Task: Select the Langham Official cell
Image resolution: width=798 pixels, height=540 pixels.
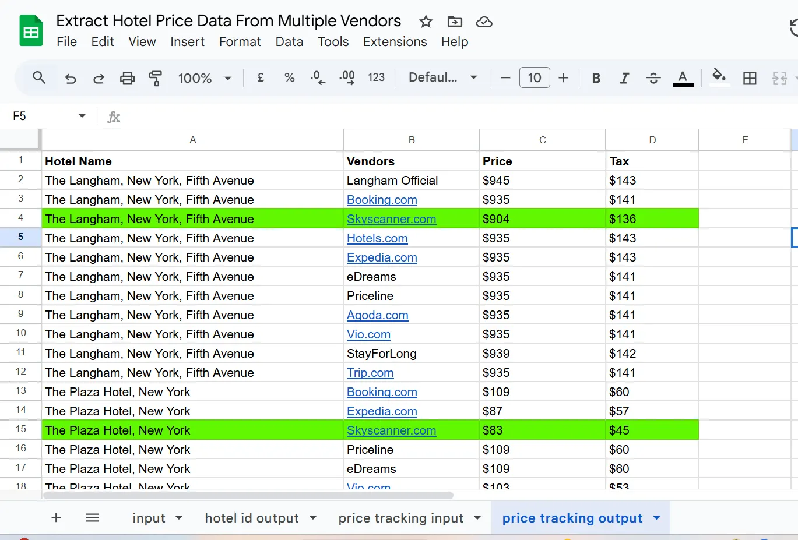Action: [411, 181]
